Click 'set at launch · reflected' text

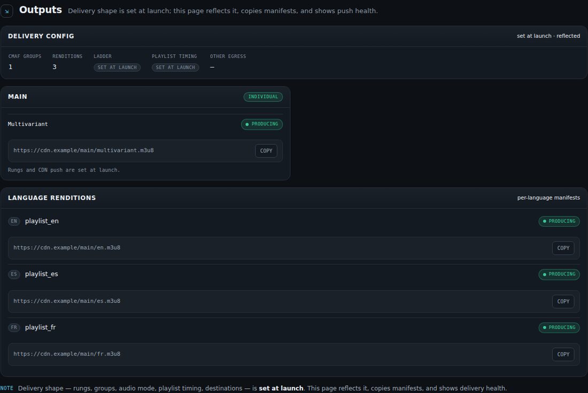548,36
